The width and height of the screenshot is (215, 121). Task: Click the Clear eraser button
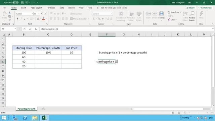(172, 19)
